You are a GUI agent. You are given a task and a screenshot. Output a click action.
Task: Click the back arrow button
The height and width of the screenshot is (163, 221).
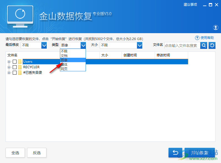(175, 153)
